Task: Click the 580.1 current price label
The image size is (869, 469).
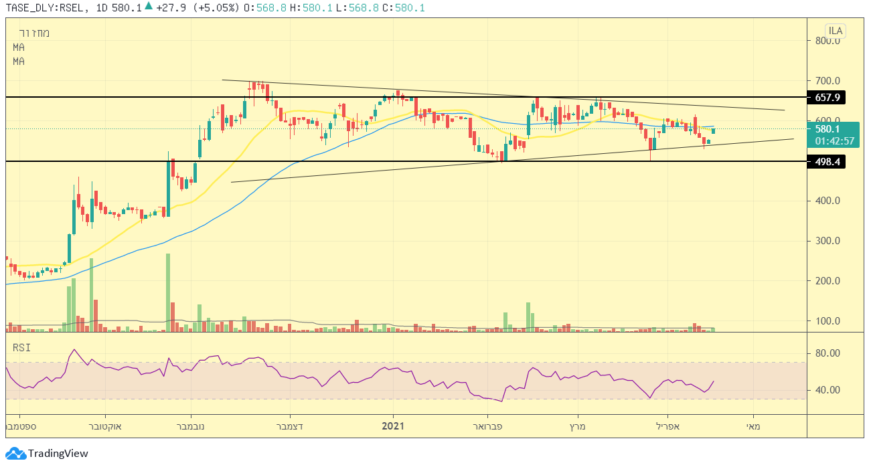Action: 827,128
